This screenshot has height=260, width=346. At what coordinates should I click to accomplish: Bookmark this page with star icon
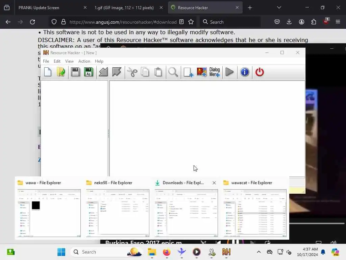coord(191,22)
